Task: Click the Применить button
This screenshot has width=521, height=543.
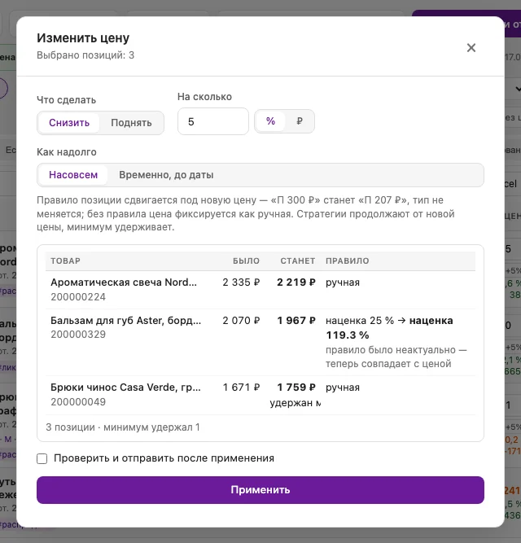Action: pyautogui.click(x=260, y=489)
